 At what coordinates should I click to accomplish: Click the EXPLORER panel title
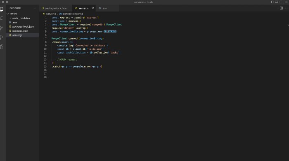click(x=15, y=8)
